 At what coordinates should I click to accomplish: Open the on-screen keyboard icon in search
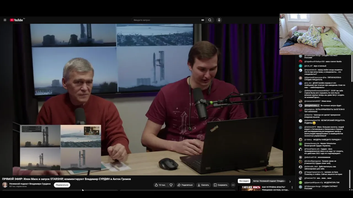click(x=203, y=20)
